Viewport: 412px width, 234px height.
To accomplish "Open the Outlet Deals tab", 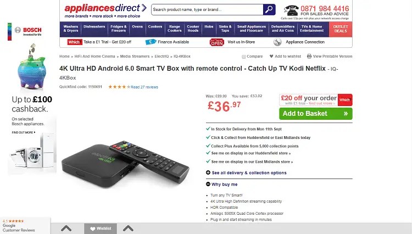I will coord(341,29).
